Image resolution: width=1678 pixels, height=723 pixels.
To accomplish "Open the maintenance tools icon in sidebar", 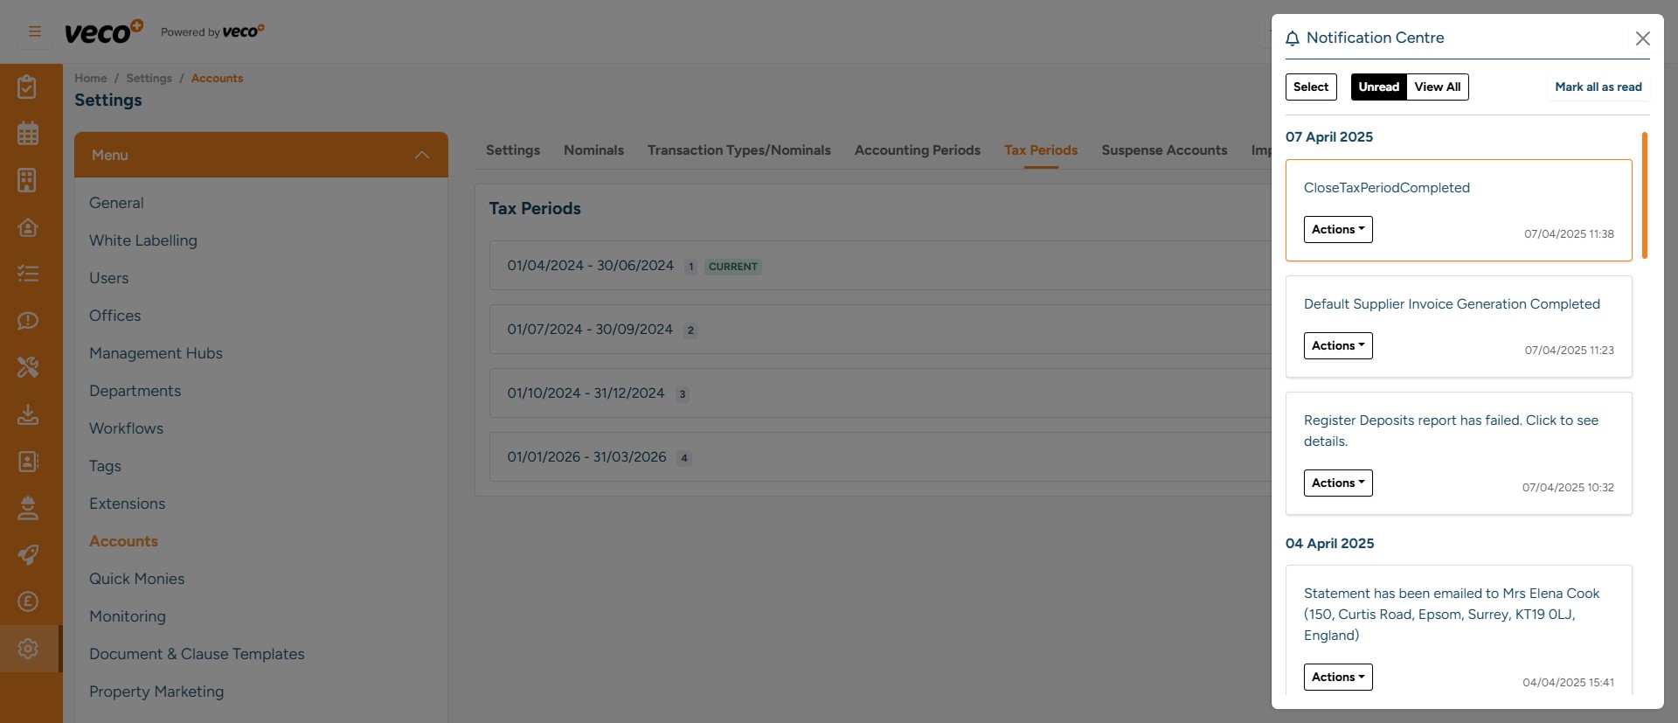I will pyautogui.click(x=28, y=367).
